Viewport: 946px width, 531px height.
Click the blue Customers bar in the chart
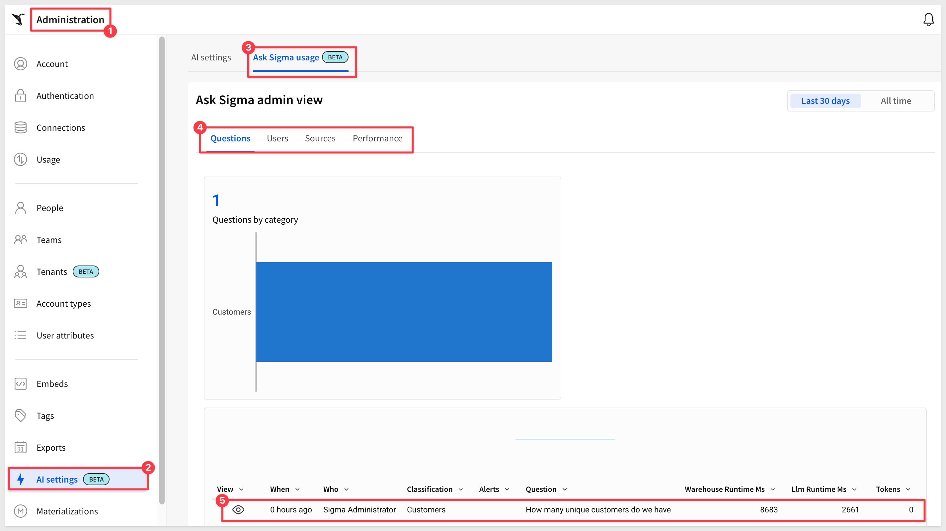pos(404,312)
